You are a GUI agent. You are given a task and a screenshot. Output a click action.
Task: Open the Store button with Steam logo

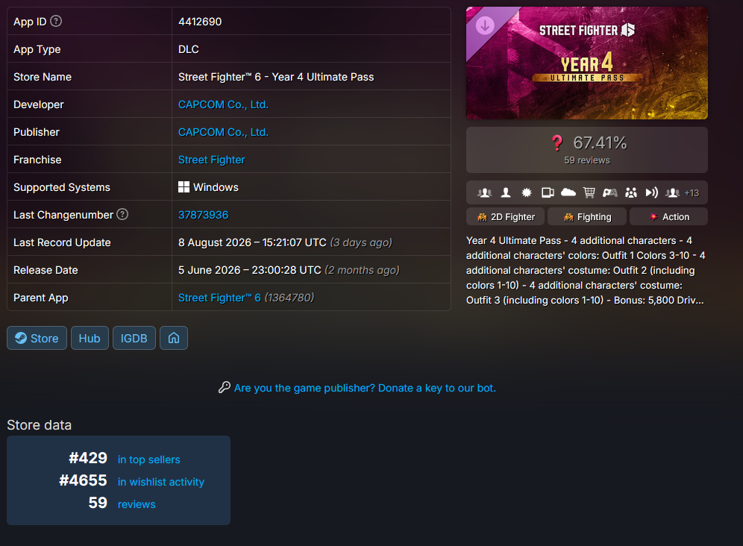point(37,338)
